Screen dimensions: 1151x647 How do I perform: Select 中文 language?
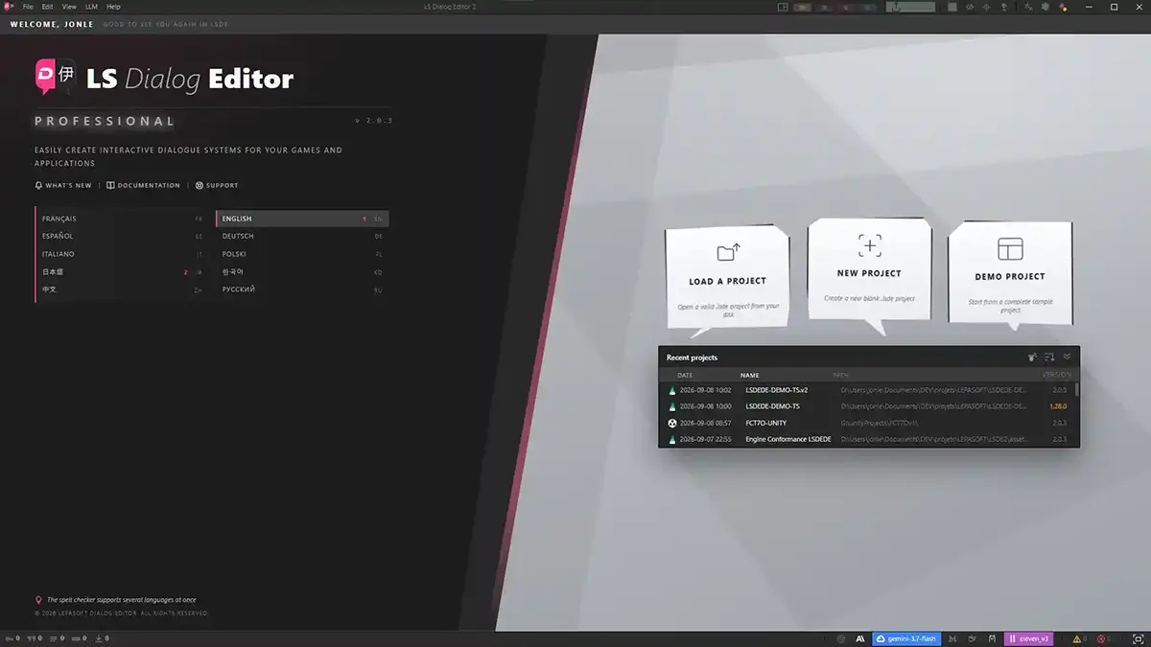pyautogui.click(x=122, y=289)
